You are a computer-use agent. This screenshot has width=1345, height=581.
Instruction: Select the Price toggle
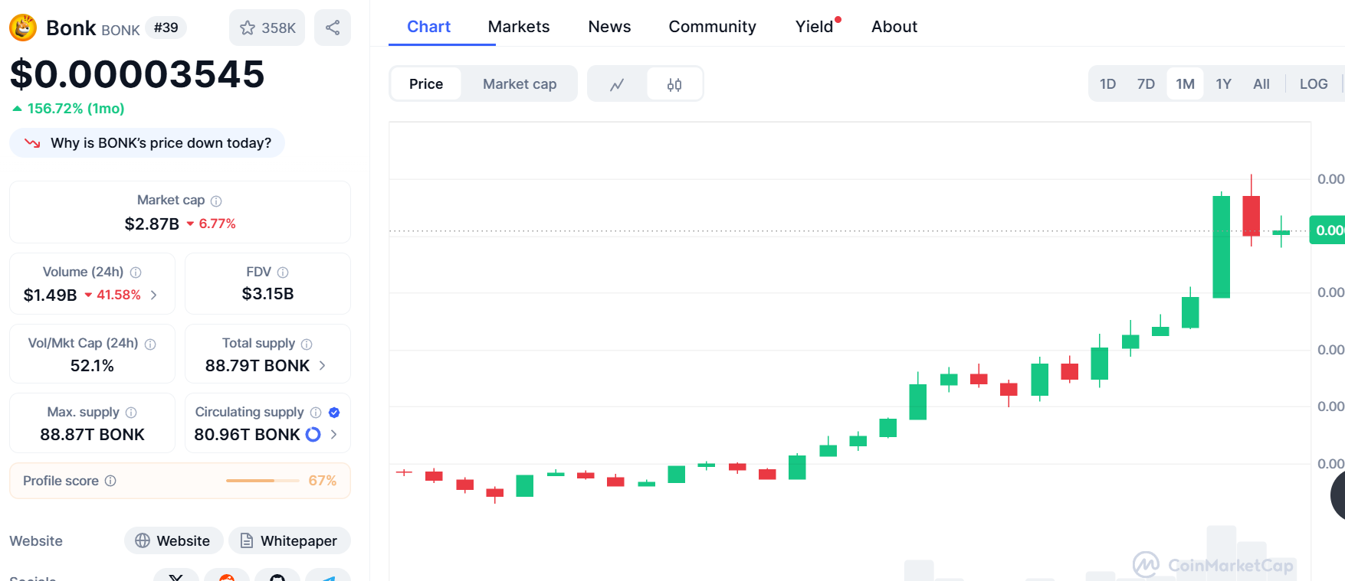(x=426, y=84)
